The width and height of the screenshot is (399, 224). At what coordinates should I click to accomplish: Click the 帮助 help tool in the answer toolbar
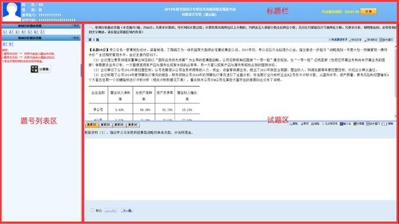point(388,124)
